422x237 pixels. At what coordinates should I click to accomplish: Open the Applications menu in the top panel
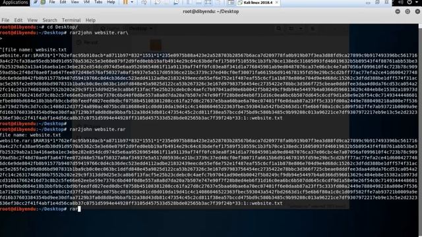tap(15, 3)
